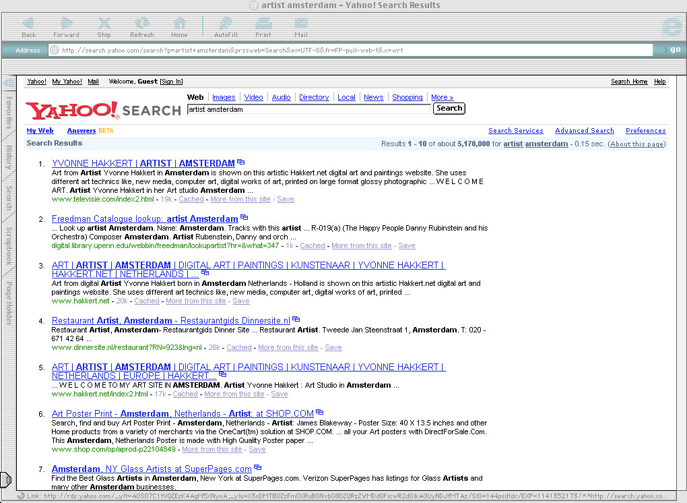
Task: Click More from this site for www.hakkert.net
Action: click(x=196, y=301)
